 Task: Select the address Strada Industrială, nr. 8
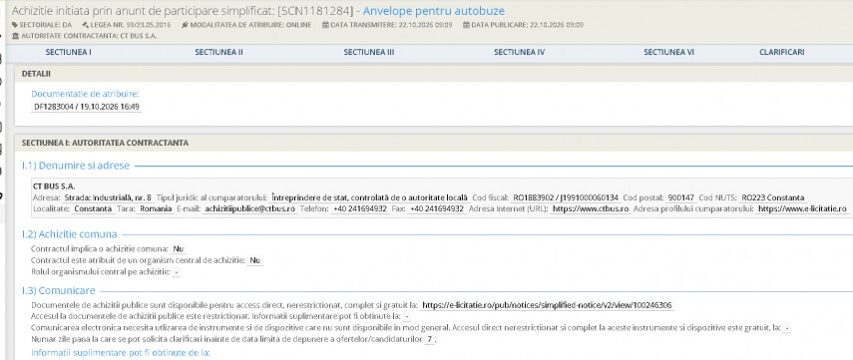[x=108, y=197]
